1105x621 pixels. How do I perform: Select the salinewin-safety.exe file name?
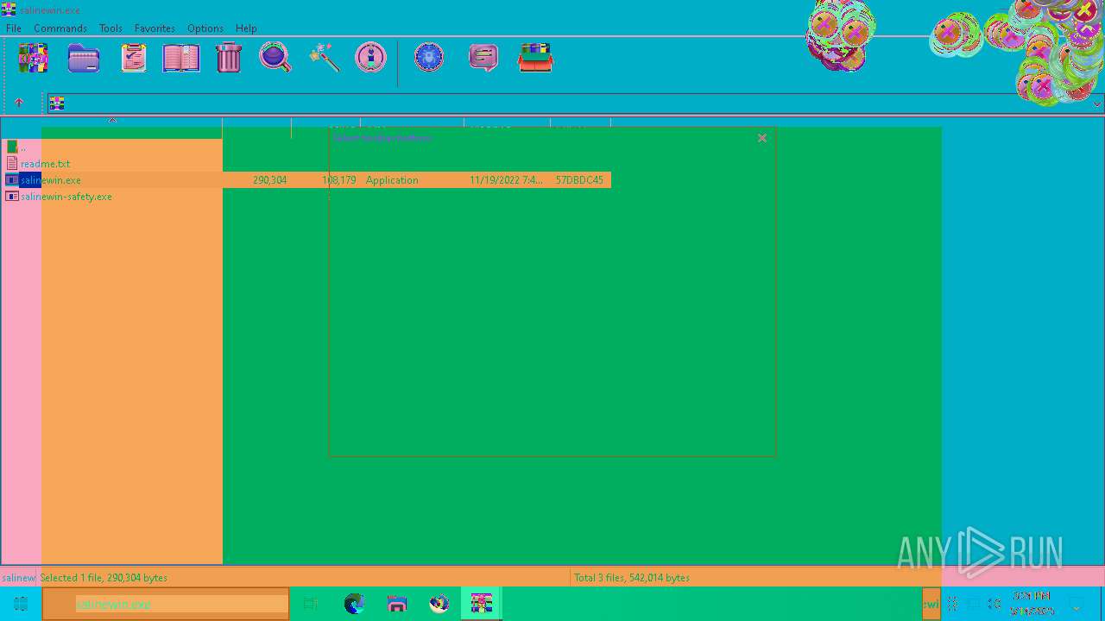(66, 197)
